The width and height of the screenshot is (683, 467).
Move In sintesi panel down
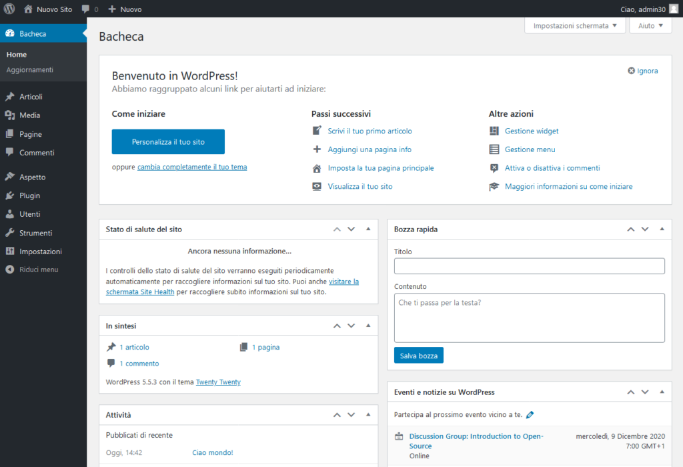tap(351, 326)
